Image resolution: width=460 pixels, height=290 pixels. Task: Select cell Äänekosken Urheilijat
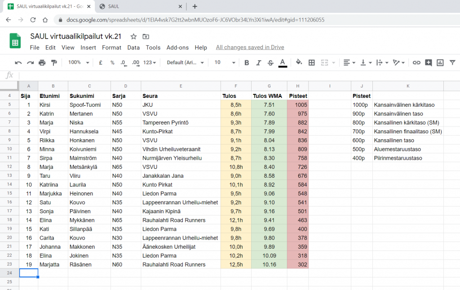pyautogui.click(x=181, y=246)
